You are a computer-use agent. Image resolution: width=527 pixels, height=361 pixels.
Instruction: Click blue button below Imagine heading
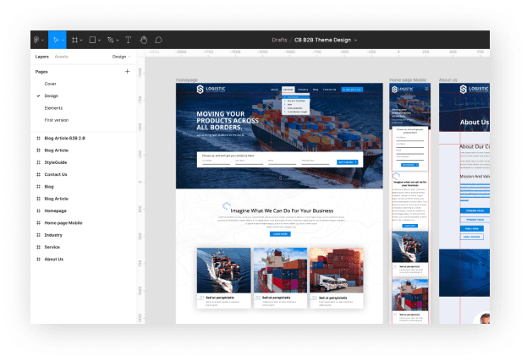click(280, 234)
